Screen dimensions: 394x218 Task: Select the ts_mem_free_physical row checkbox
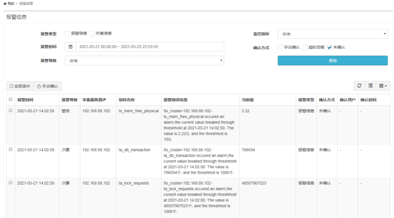10,110
